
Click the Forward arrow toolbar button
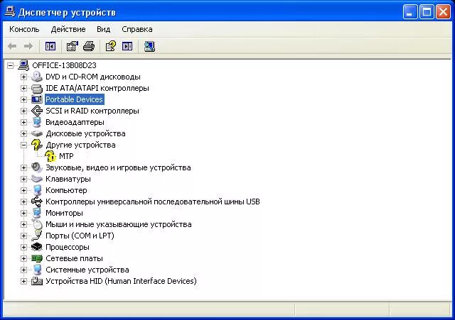tap(28, 46)
